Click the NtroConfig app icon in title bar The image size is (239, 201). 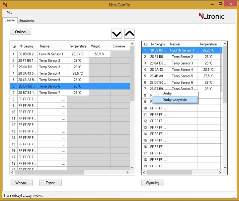(5, 5)
